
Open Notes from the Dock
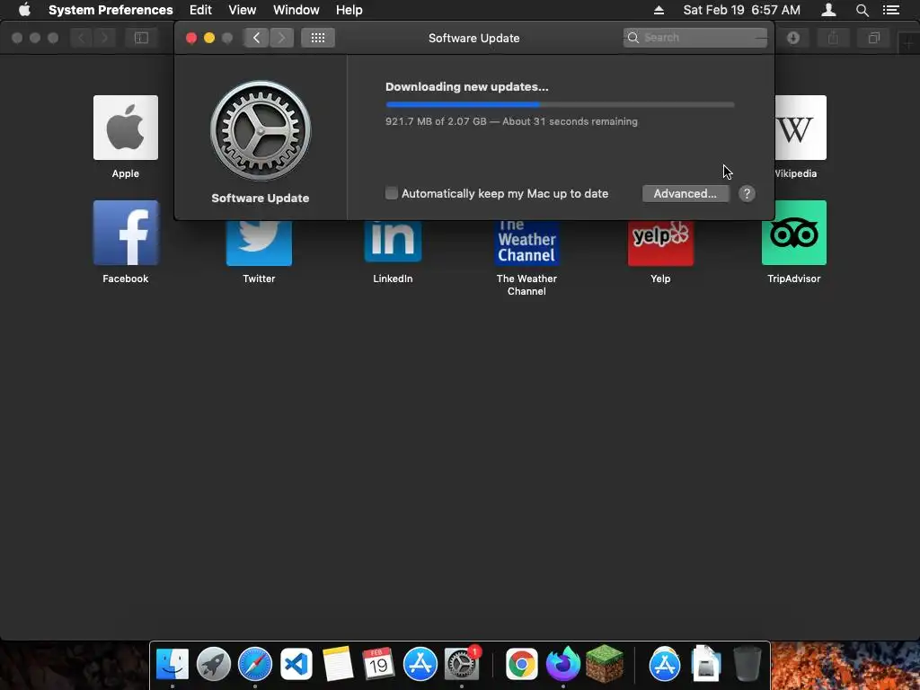click(338, 664)
